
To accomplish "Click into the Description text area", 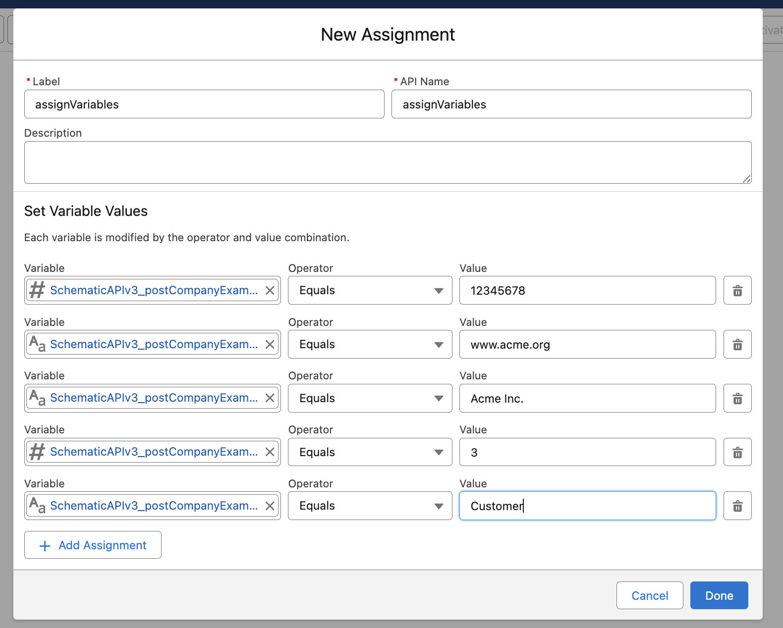I will 388,162.
